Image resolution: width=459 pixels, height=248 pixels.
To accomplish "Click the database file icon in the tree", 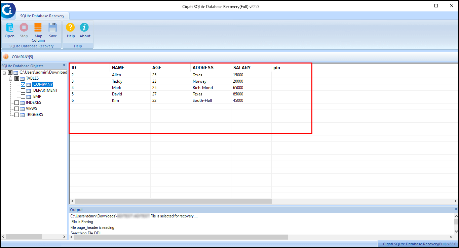I will pyautogui.click(x=16, y=72).
